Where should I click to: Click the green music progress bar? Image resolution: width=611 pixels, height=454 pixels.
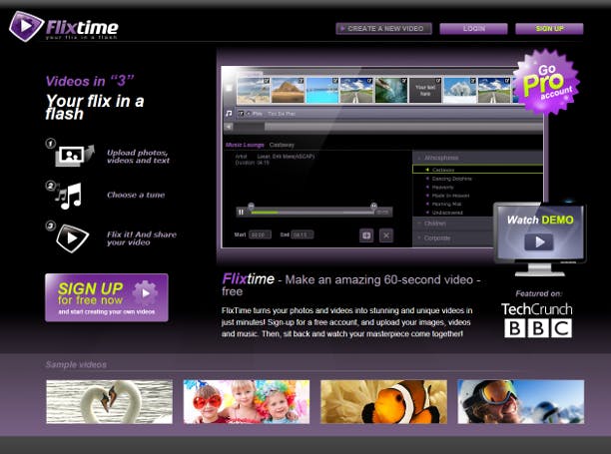(265, 213)
